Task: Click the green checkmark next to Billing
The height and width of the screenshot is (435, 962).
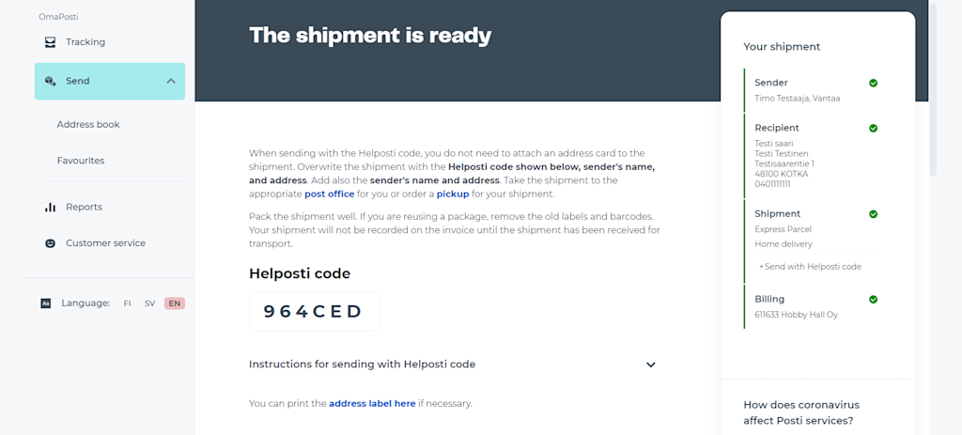Action: [873, 300]
